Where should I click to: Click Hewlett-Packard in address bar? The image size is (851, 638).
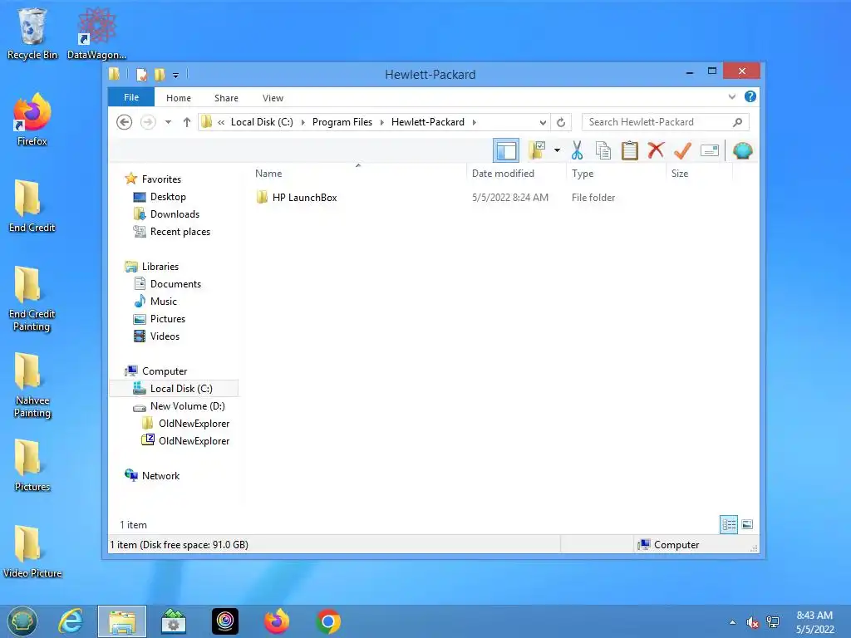[428, 122]
